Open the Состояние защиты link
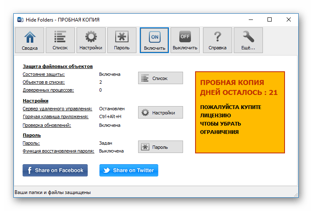The image size is (312, 211). [x=44, y=74]
